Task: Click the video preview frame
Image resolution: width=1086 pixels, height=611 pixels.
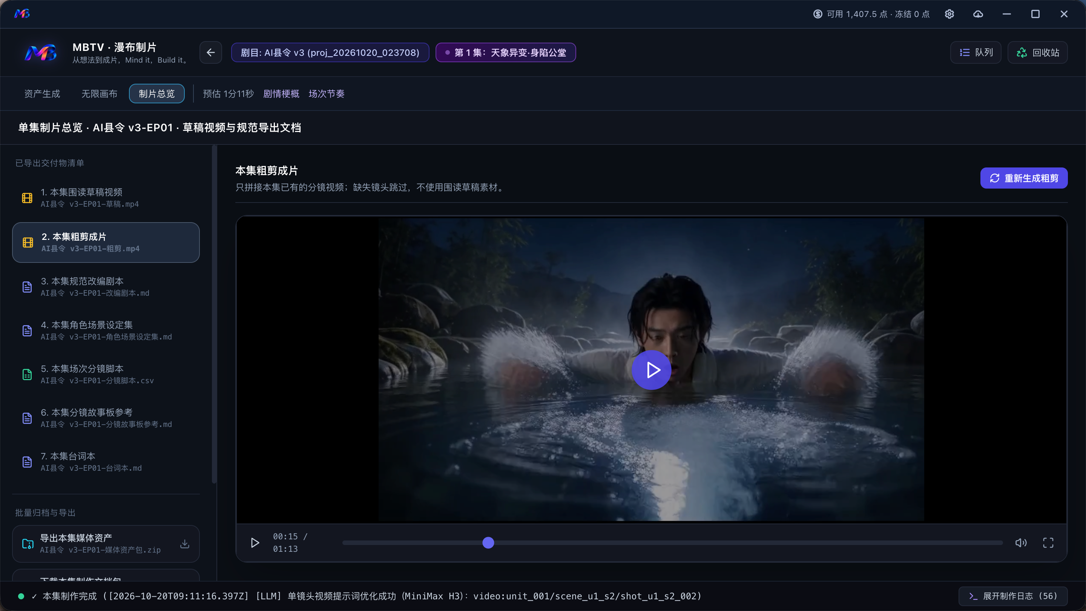Action: coord(651,369)
